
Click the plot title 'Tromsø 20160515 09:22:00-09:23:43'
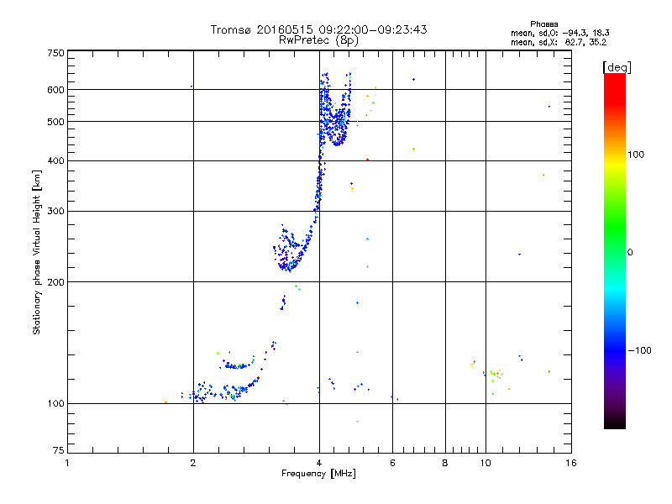tap(318, 29)
